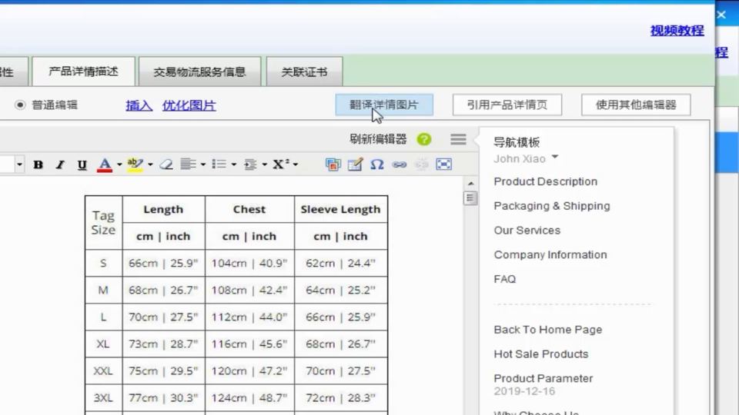
Task: Click editor scrollbar thumb
Action: tap(470, 198)
